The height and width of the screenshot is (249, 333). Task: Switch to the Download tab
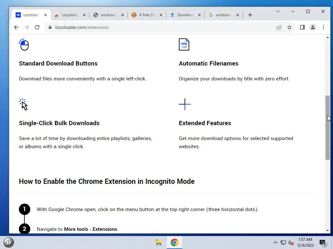tap(185, 15)
